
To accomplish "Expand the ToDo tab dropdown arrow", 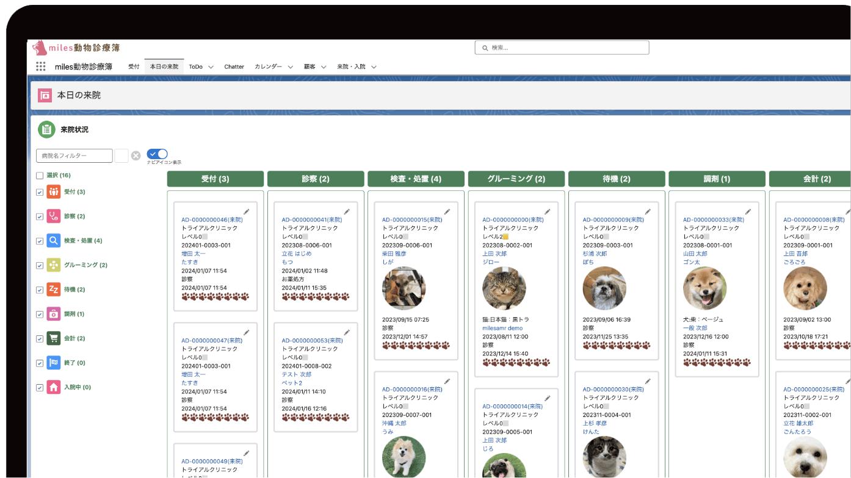I will 211,67.
